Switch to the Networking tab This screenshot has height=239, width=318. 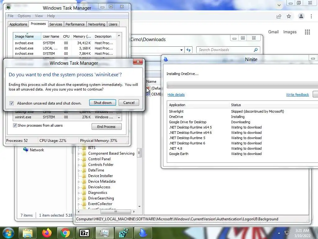pyautogui.click(x=97, y=24)
